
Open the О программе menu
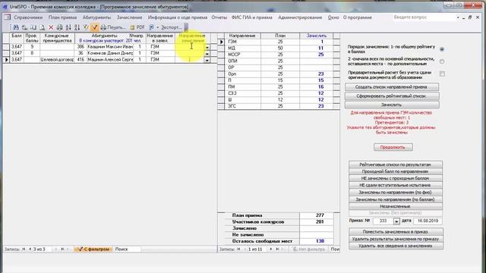tap(358, 17)
